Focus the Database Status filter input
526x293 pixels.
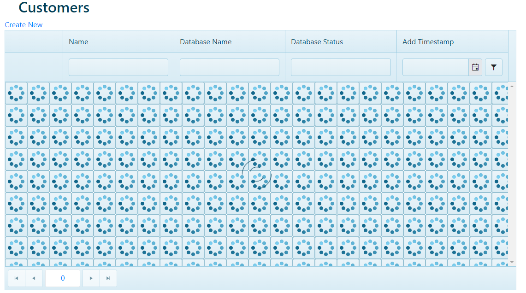point(341,67)
